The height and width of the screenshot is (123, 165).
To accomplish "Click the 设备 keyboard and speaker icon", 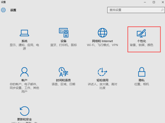I will [x=63, y=33].
